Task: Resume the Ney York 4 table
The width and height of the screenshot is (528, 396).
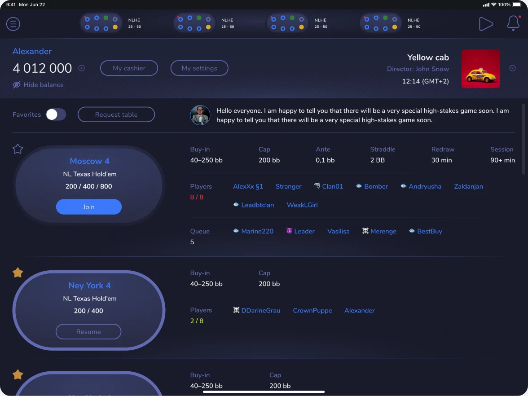Action: pyautogui.click(x=88, y=332)
